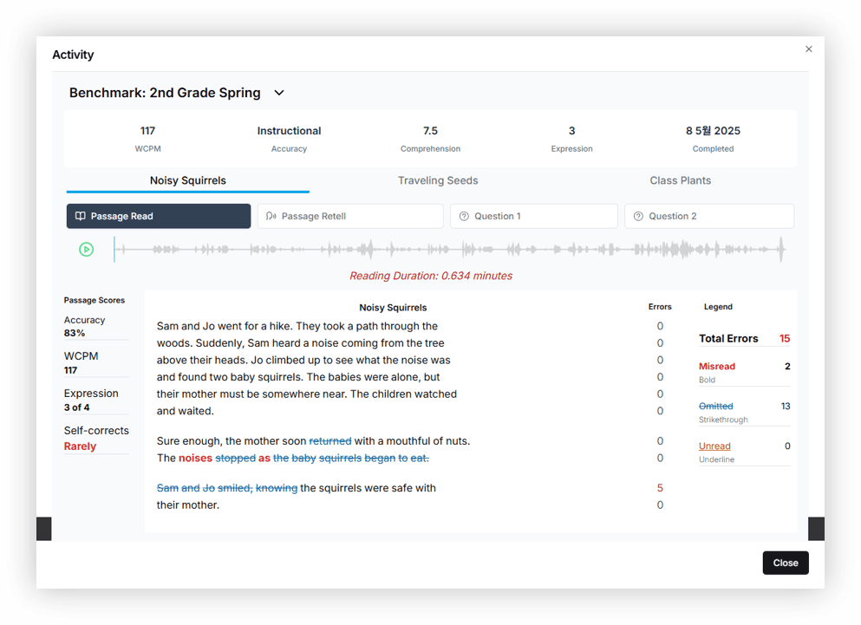Click the Unread legend entry

(714, 446)
